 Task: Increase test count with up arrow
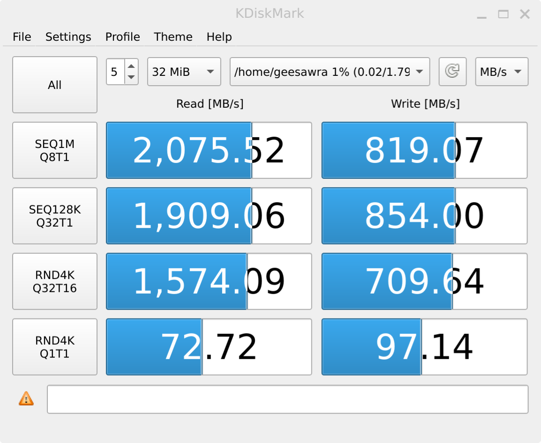[x=131, y=66]
